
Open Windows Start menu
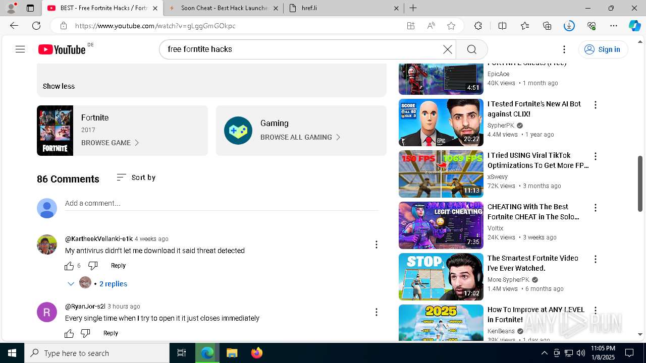pyautogui.click(x=12, y=353)
